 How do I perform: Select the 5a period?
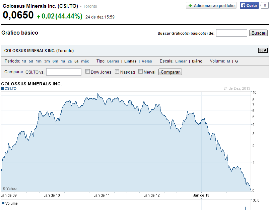point(76,61)
